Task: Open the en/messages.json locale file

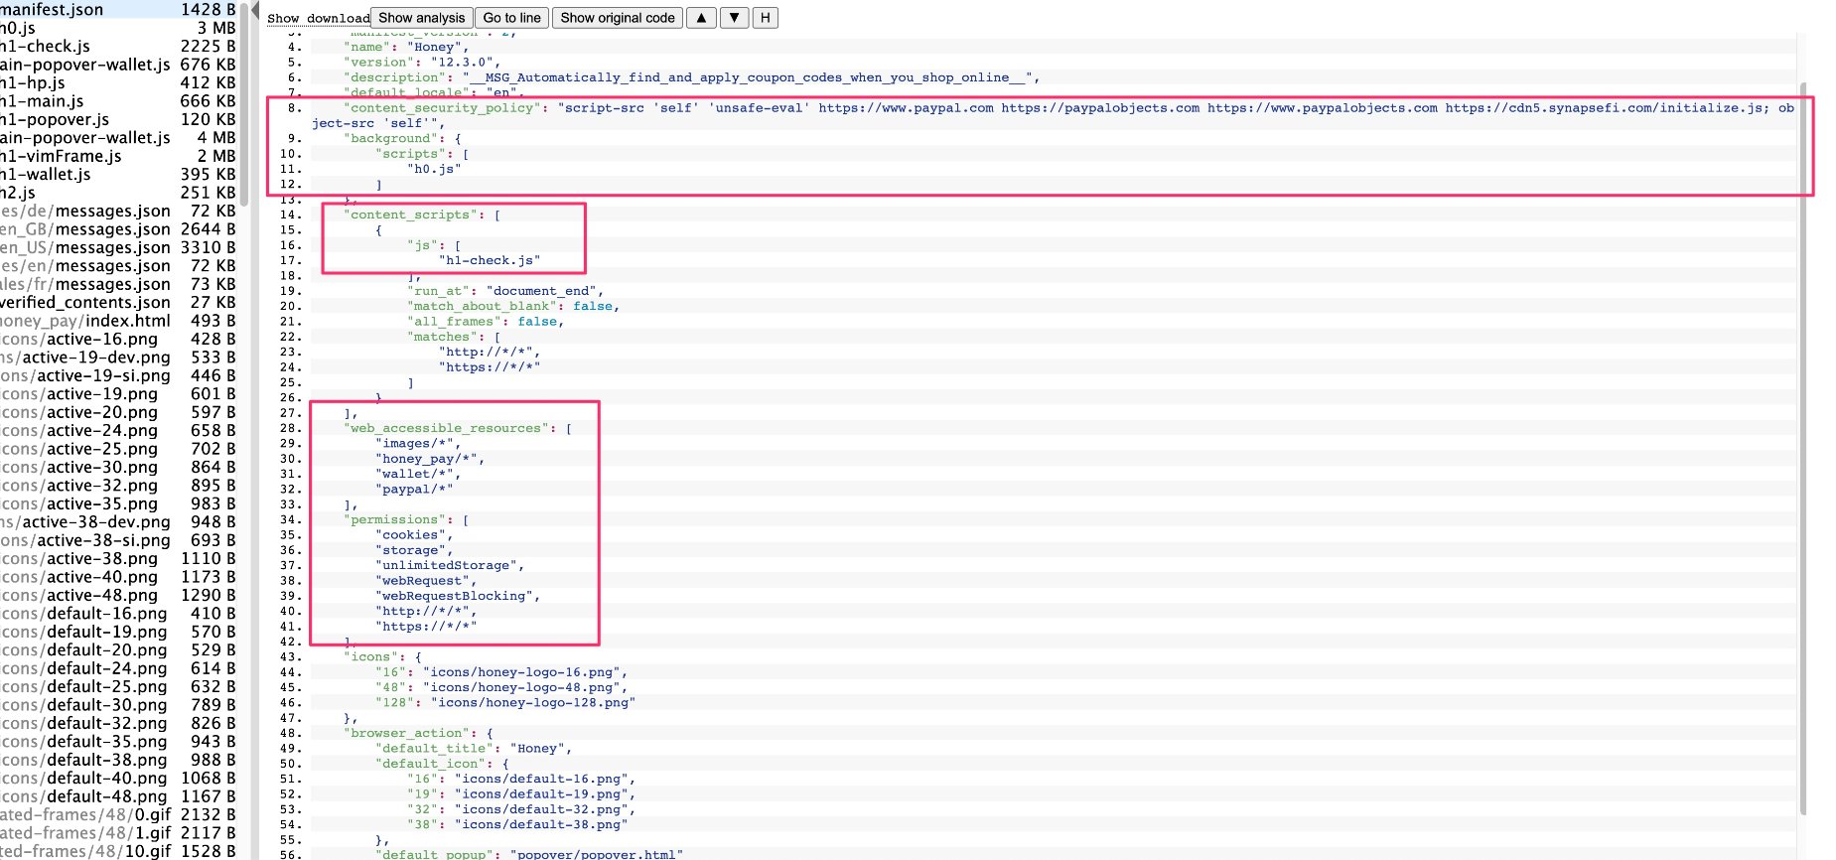Action: pos(118,266)
